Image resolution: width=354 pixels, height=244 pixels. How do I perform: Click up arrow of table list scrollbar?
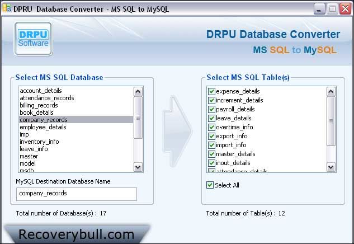pos(331,92)
